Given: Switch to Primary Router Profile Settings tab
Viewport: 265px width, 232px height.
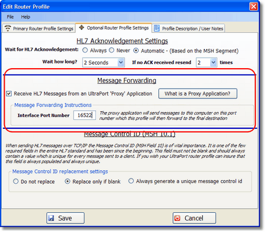Looking at the screenshot, I should [x=39, y=29].
